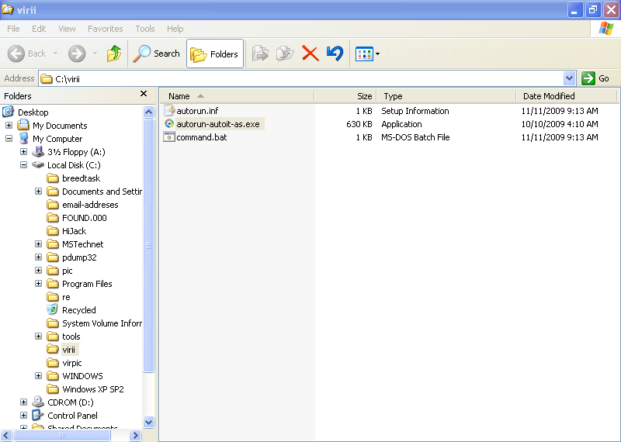
Task: Select the CDROM (D:) drive icon
Action: coord(38,402)
